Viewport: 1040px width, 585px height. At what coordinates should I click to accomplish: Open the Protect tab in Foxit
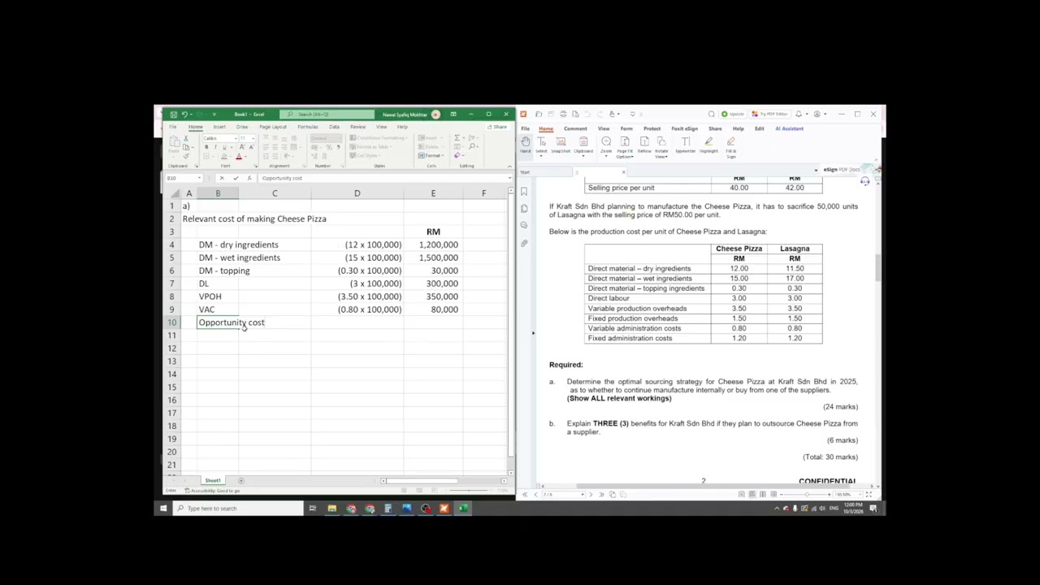pos(652,128)
